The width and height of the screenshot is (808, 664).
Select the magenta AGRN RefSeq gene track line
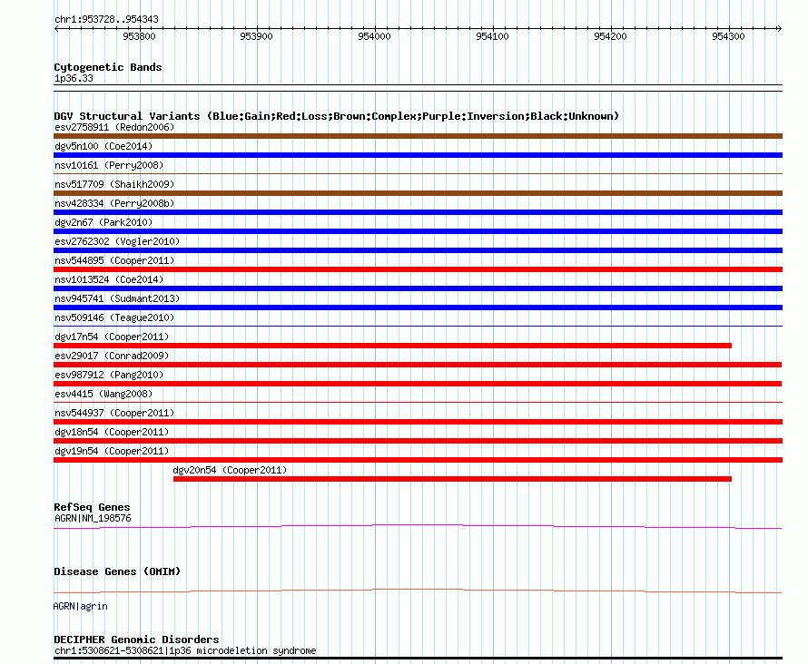pyautogui.click(x=418, y=526)
